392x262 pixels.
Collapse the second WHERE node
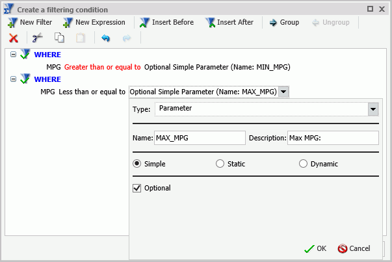tap(13, 79)
